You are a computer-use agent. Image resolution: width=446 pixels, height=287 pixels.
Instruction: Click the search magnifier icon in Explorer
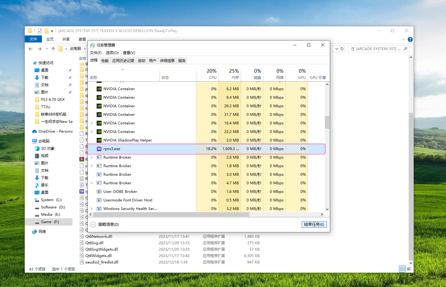[x=406, y=49]
